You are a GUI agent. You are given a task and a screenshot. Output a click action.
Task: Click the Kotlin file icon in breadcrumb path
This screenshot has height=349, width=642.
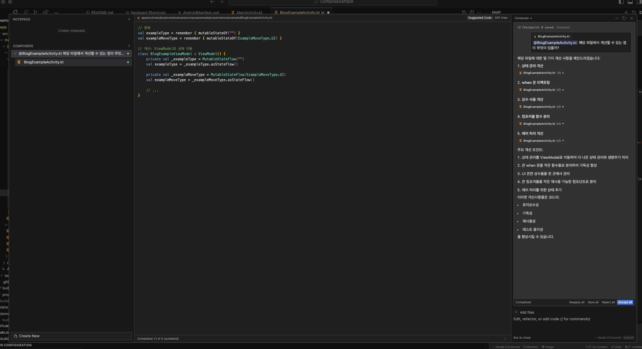(139, 18)
